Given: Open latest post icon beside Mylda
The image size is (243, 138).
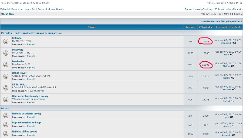Looking at the screenshot, I should pyautogui.click(x=232, y=66).
